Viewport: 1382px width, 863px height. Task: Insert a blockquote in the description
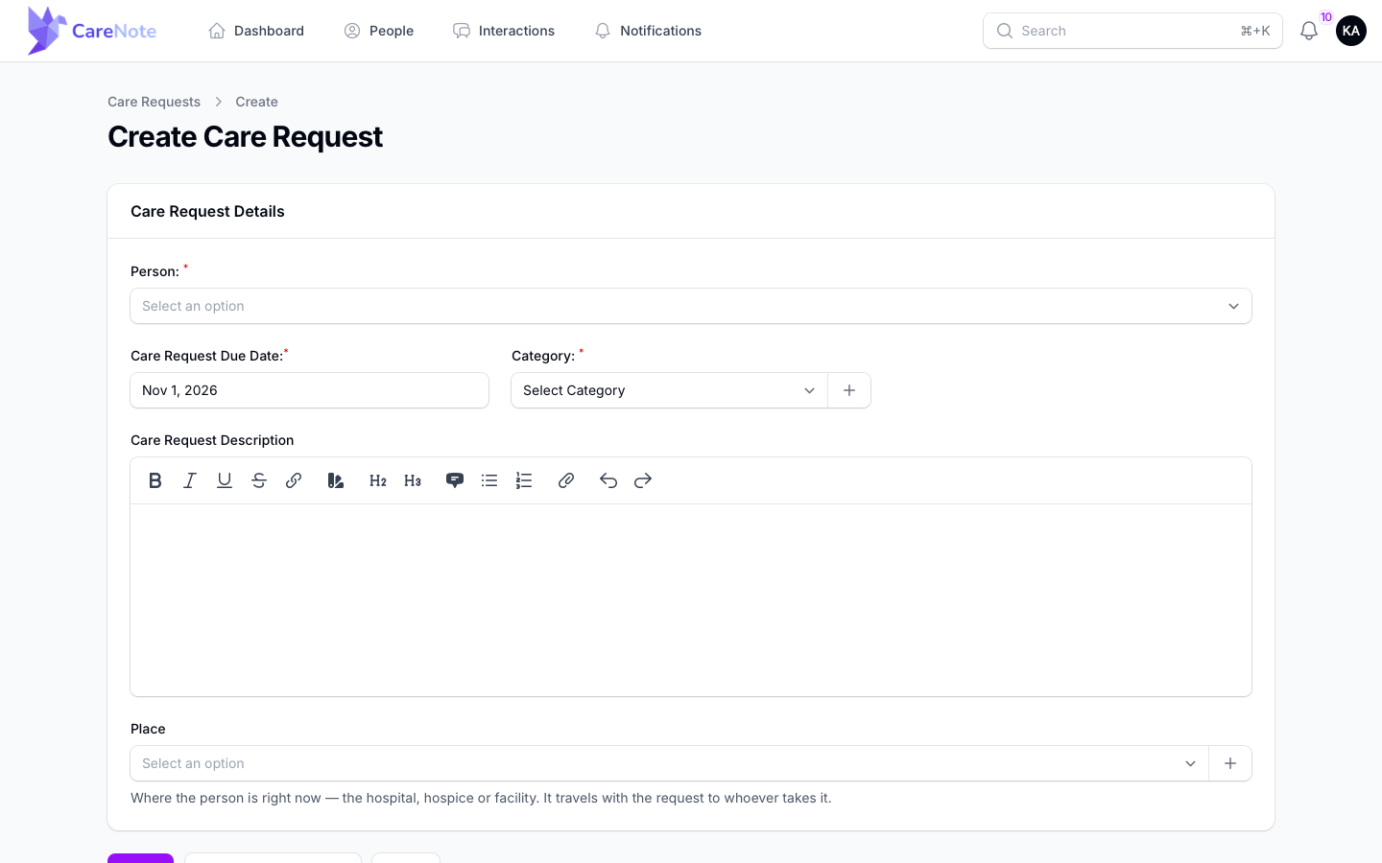coord(455,480)
